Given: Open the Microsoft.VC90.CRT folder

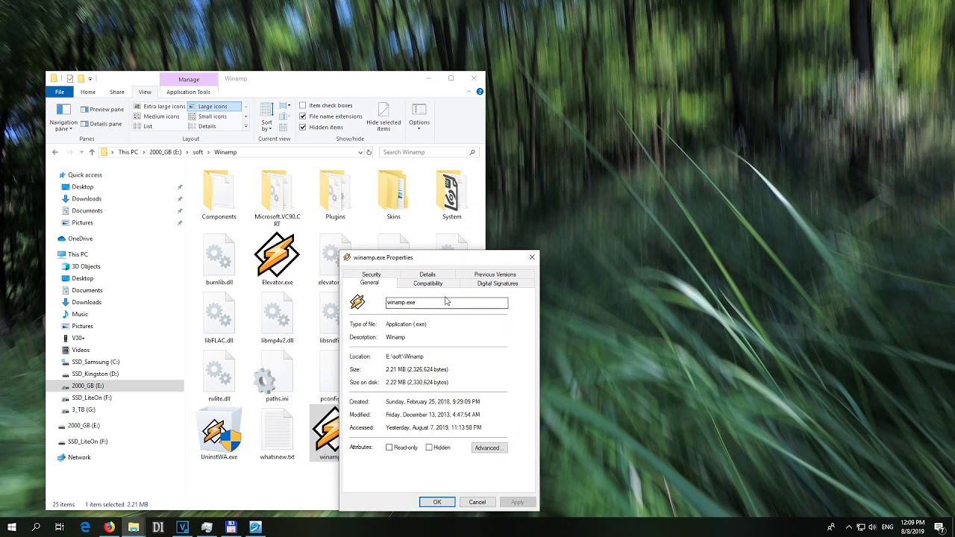Looking at the screenshot, I should coord(277,191).
